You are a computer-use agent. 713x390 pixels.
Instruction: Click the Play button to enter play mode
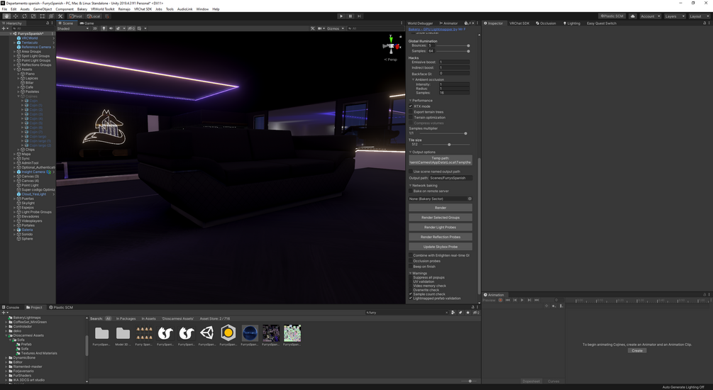click(x=341, y=16)
